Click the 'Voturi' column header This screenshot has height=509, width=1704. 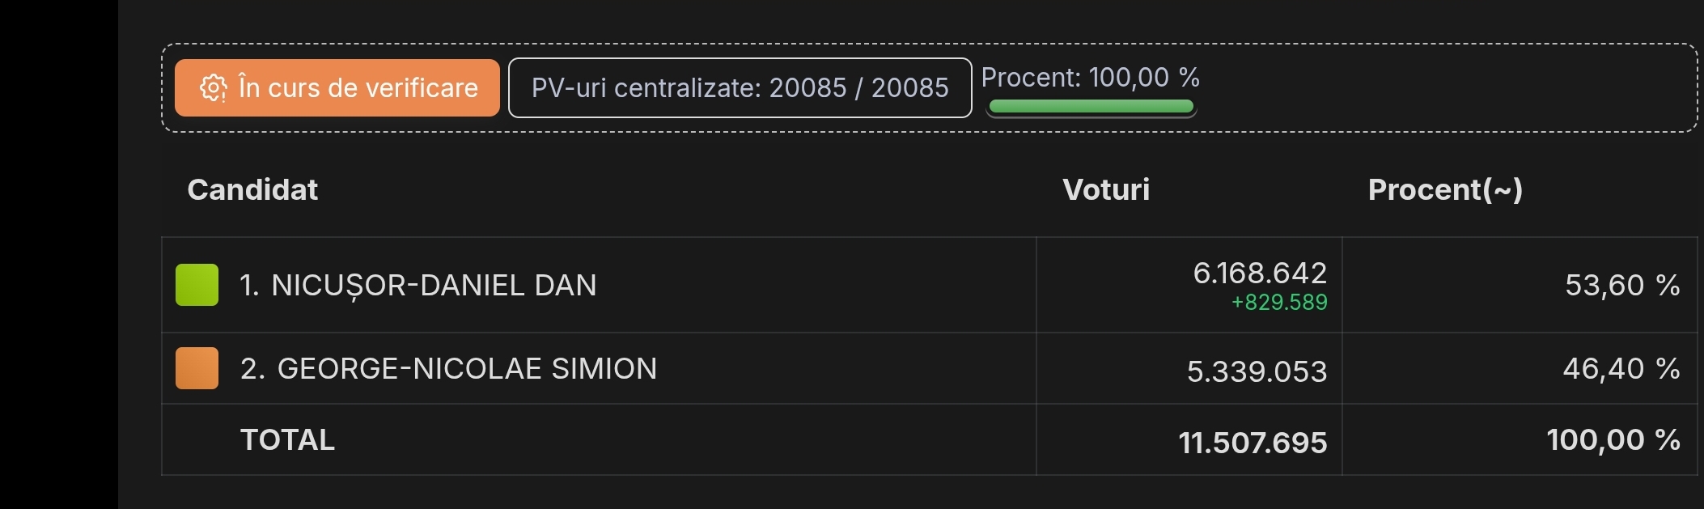1105,190
